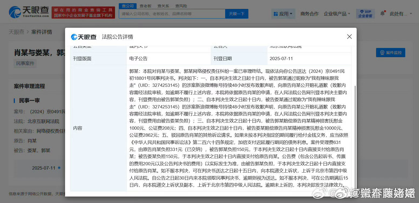Open the 应用 dropdown menu
Image resolution: width=419 pixels, height=203 pixels.
[x=283, y=14]
